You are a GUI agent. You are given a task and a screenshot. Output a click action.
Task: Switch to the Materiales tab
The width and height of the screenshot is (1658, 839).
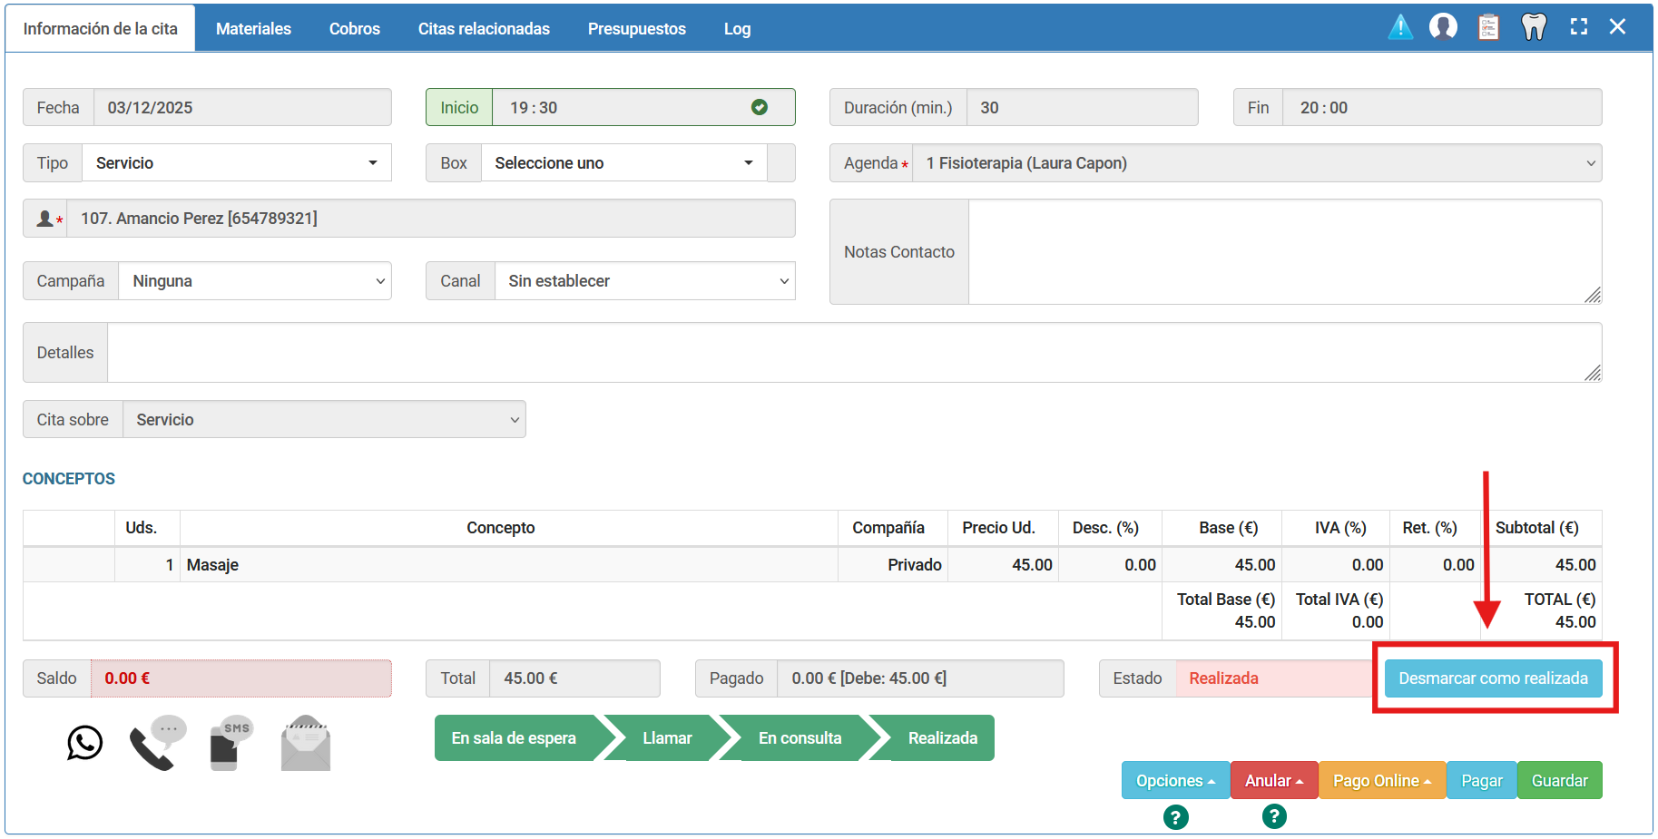253,29
